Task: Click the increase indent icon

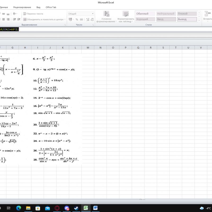Action: pyautogui.click(x=19, y=19)
